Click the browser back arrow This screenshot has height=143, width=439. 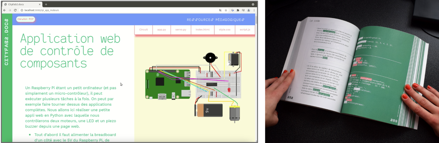[4, 10]
